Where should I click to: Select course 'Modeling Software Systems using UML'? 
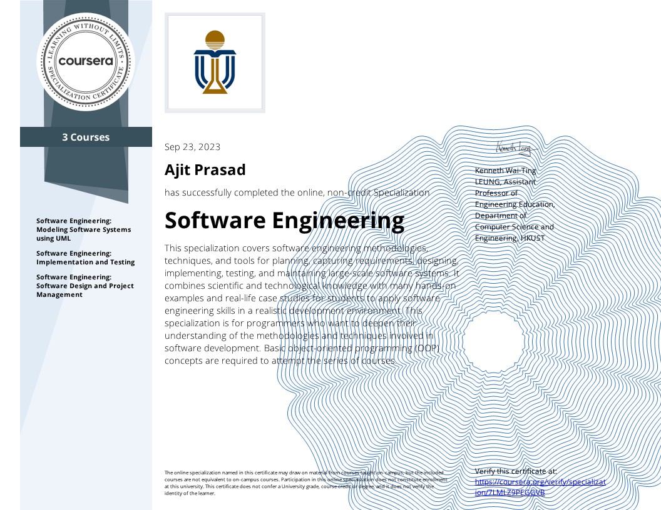coord(83,229)
